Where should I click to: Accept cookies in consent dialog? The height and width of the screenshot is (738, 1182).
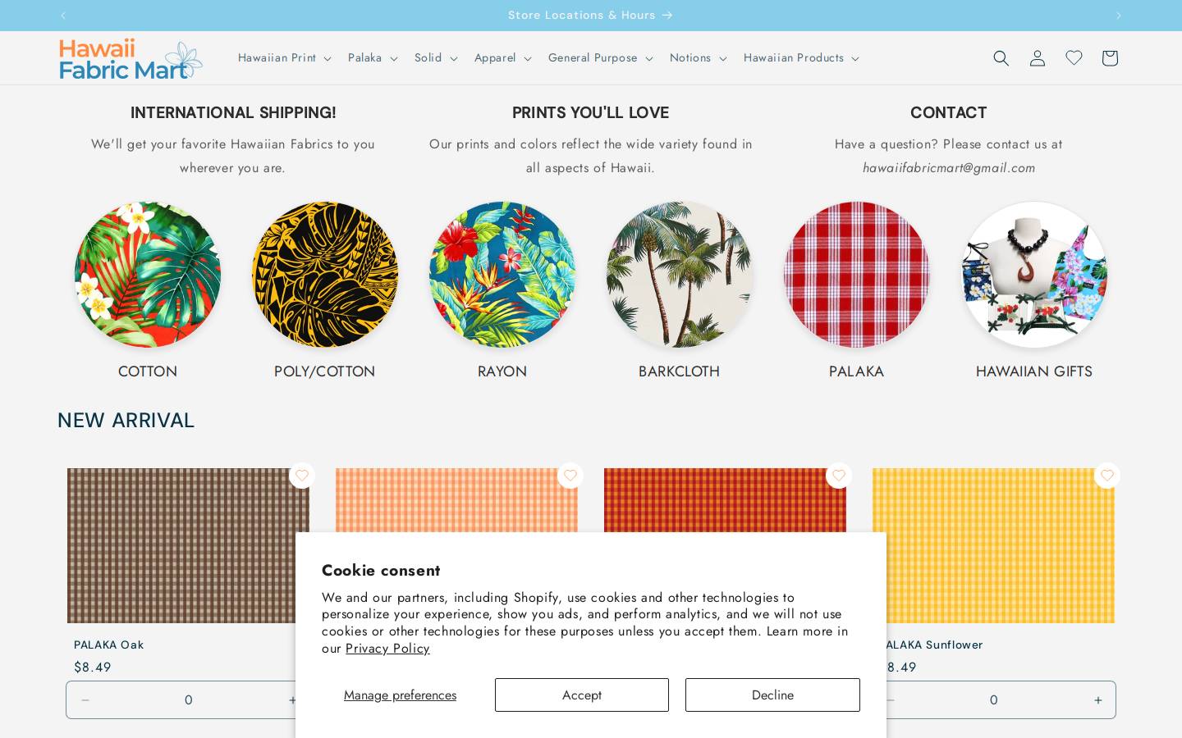[x=582, y=695]
